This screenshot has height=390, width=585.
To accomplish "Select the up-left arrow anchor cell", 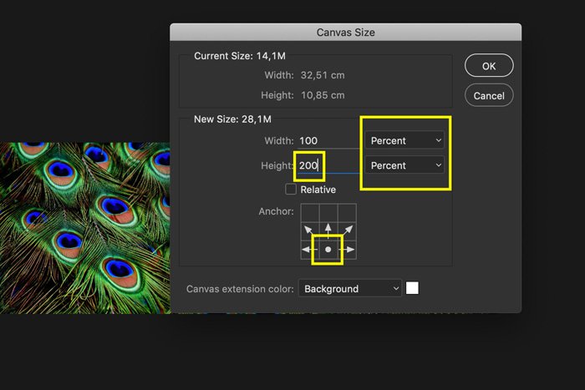I will (x=309, y=230).
